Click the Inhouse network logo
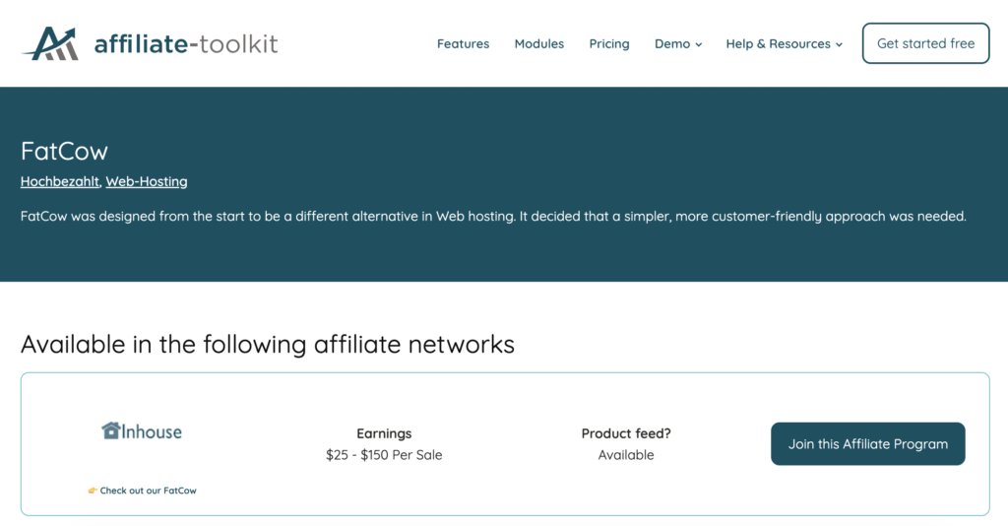The image size is (1008, 526). (142, 430)
